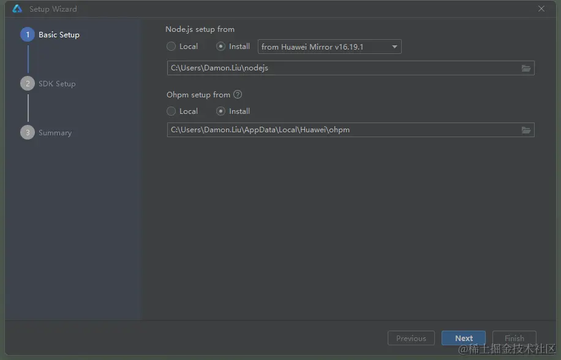Screen dimensions: 561x360
Task: Click the Previous button
Action: point(411,338)
